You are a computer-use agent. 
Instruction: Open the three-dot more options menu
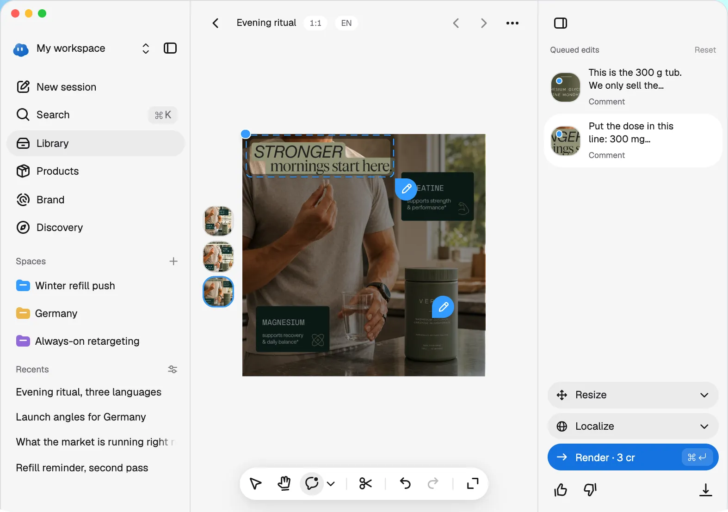(512, 23)
